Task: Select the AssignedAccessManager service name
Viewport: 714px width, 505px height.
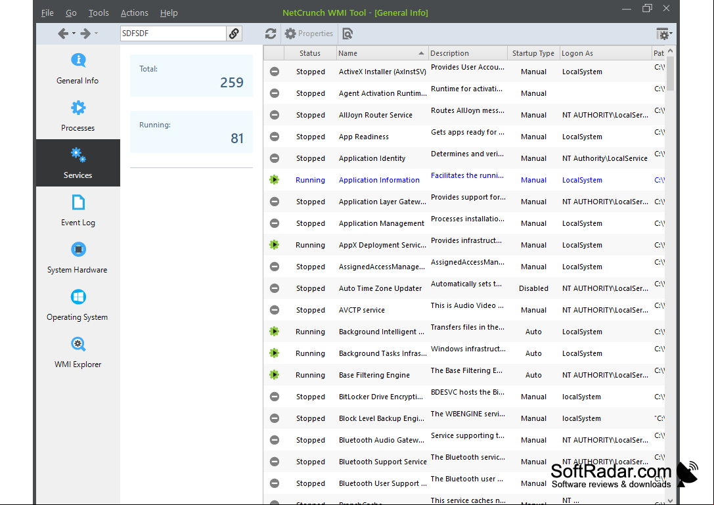Action: pyautogui.click(x=382, y=267)
